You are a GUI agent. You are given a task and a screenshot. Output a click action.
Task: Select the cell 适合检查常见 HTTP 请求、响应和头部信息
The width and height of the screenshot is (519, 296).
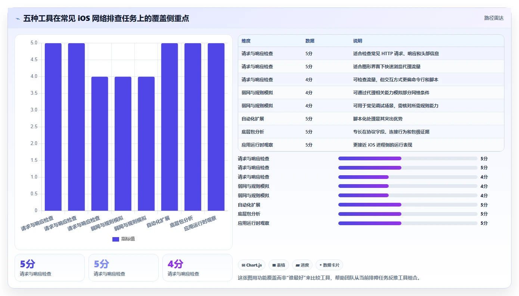click(396, 54)
